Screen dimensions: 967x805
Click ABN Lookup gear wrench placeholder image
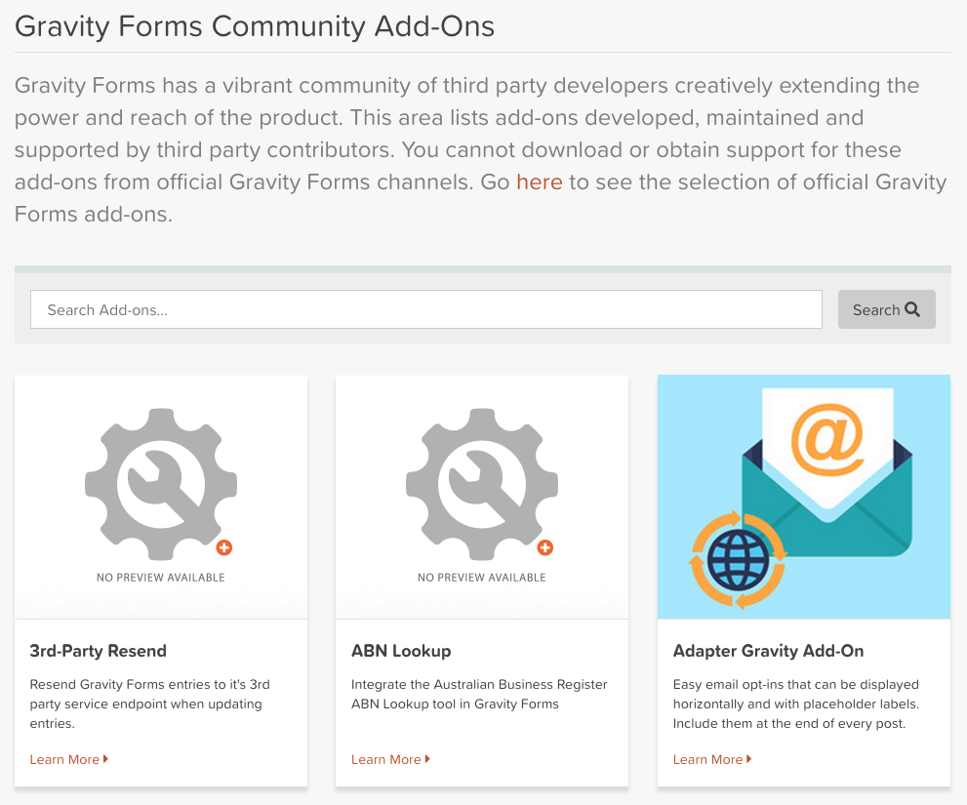(482, 484)
